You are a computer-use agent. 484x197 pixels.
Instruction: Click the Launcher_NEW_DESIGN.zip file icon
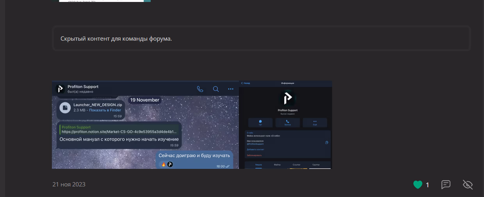tap(66, 107)
